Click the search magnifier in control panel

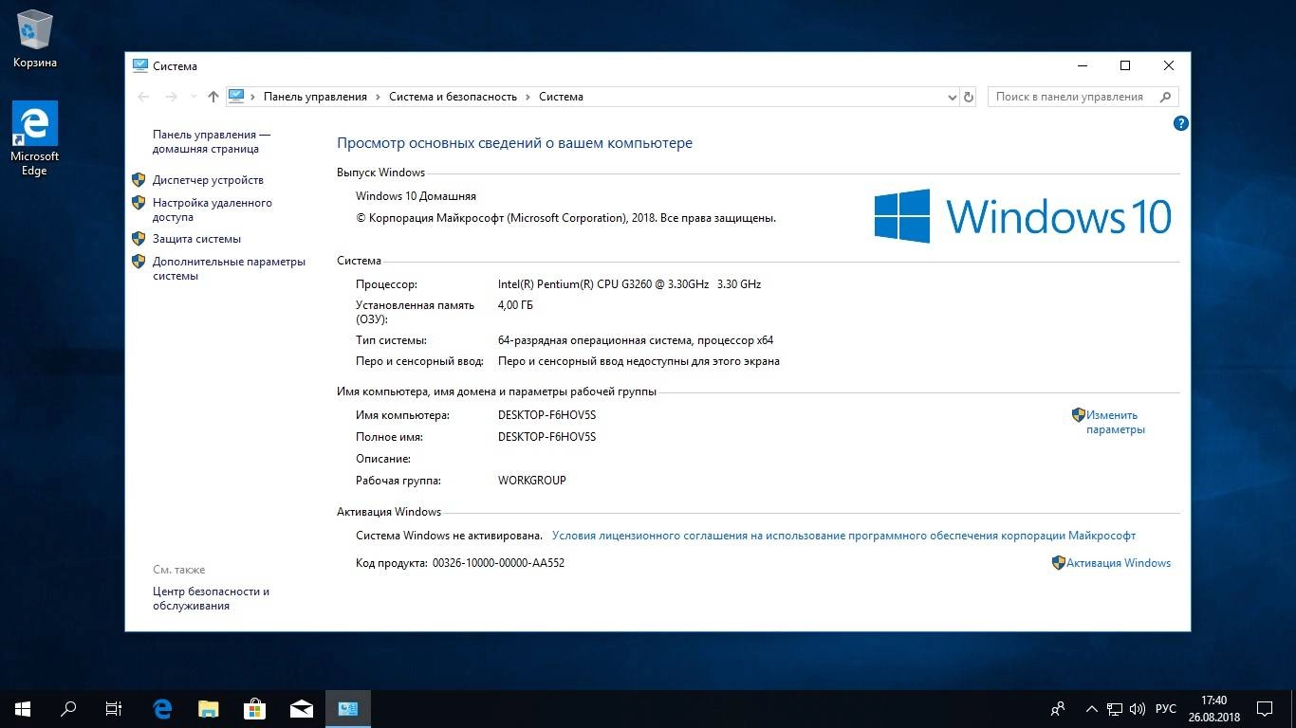pyautogui.click(x=1167, y=97)
